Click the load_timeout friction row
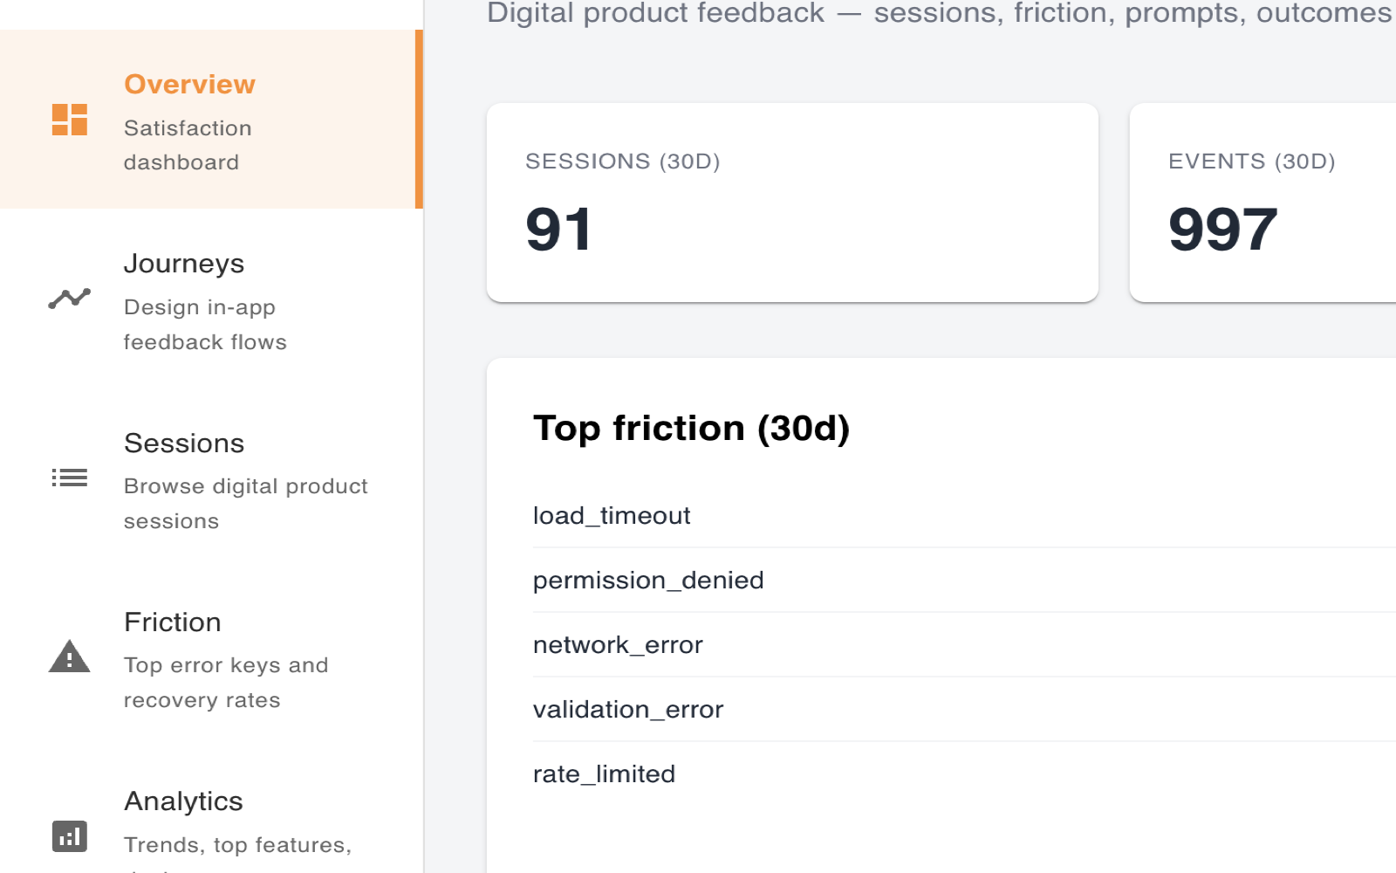This screenshot has height=873, width=1396. [964, 516]
